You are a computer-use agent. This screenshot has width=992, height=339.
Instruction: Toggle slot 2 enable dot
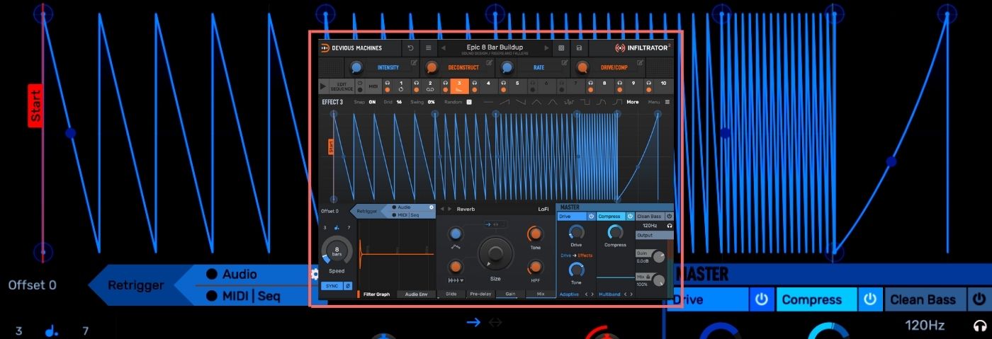click(x=417, y=90)
